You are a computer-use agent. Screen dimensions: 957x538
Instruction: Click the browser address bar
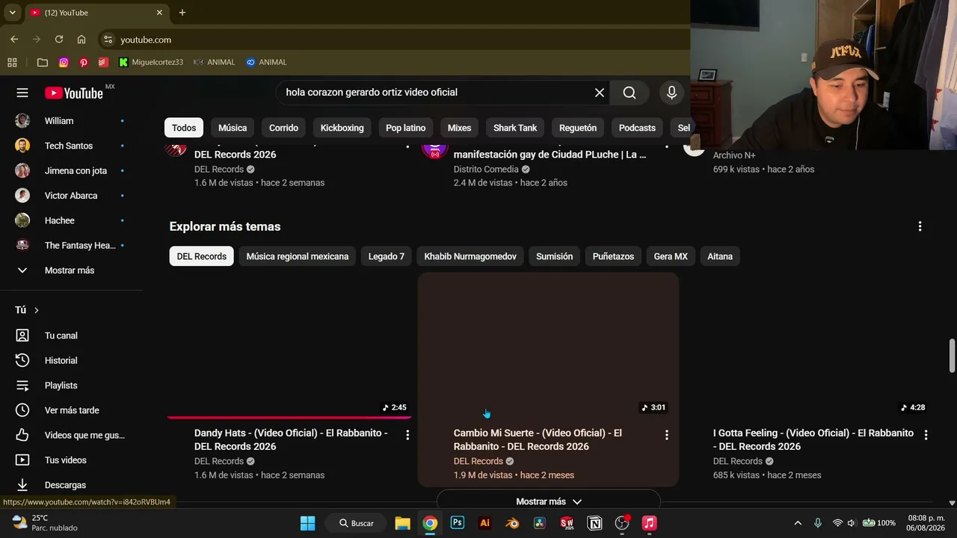396,40
